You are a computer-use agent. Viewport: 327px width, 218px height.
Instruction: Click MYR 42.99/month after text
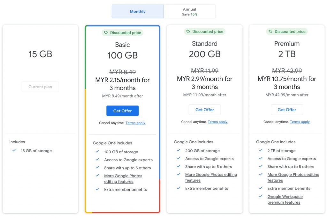[287, 95]
